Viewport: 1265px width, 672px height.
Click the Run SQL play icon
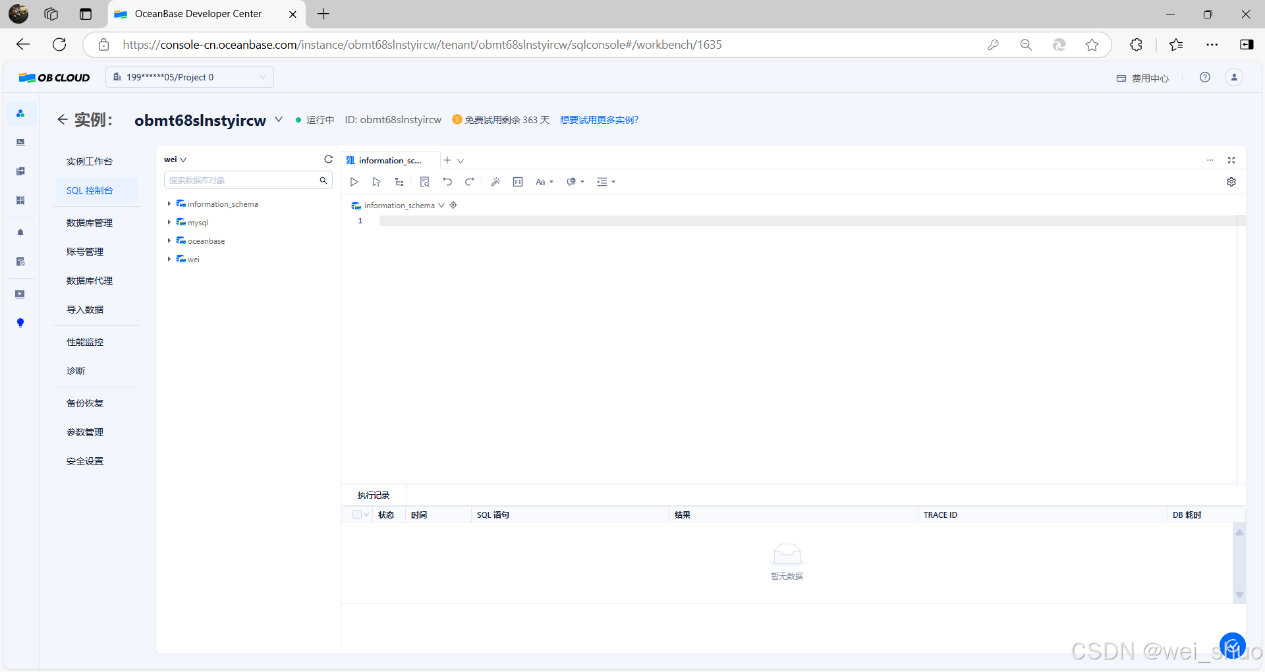pyautogui.click(x=354, y=182)
